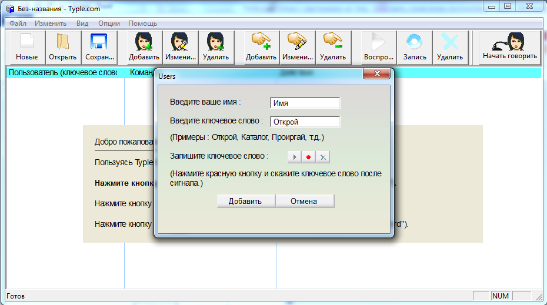
Task: Edit command via hand with pencil icon
Action: [x=297, y=47]
